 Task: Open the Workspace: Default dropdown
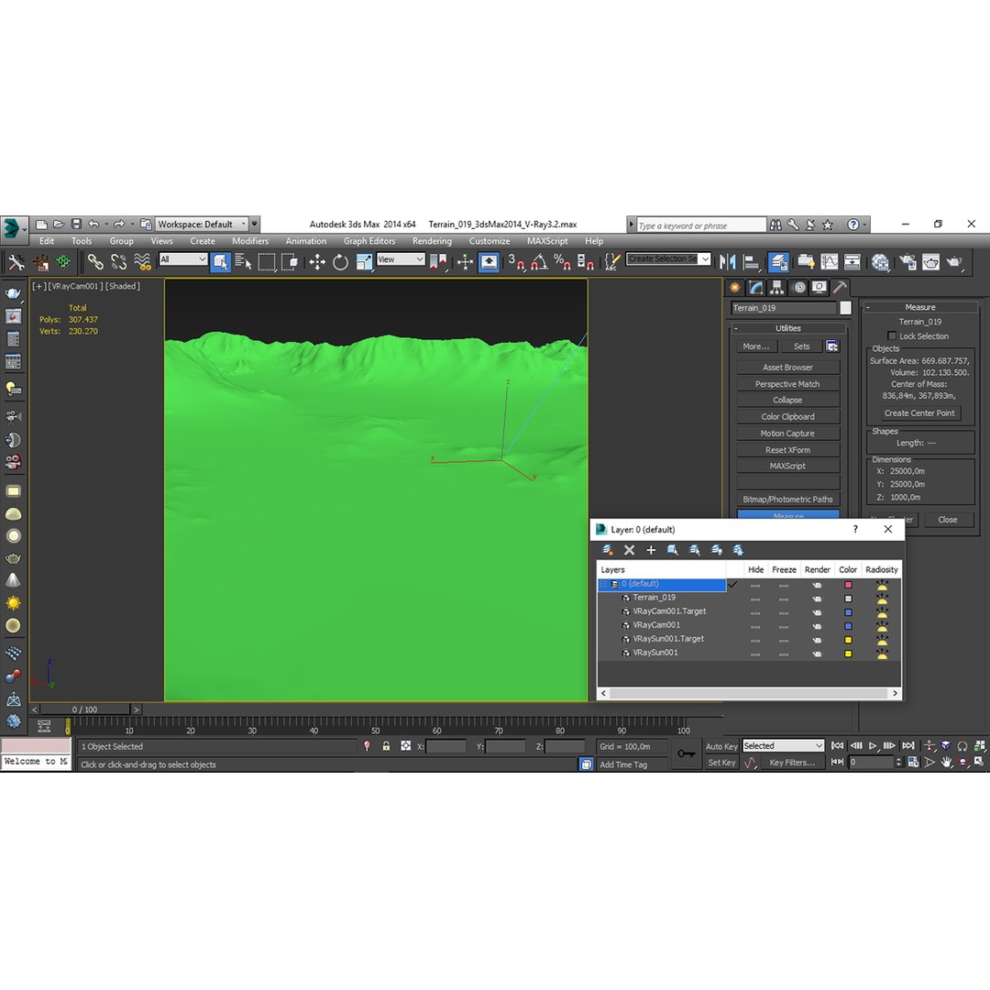point(202,225)
